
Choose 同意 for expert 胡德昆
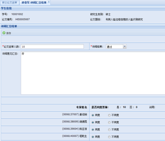click(x=93, y=122)
